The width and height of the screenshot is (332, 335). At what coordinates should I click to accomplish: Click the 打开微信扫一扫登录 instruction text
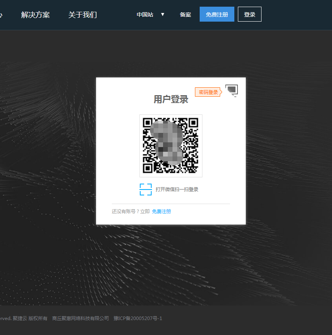coord(177,190)
